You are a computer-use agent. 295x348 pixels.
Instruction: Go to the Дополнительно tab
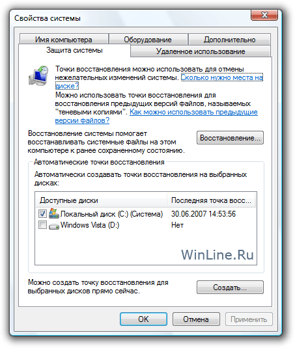click(x=229, y=39)
